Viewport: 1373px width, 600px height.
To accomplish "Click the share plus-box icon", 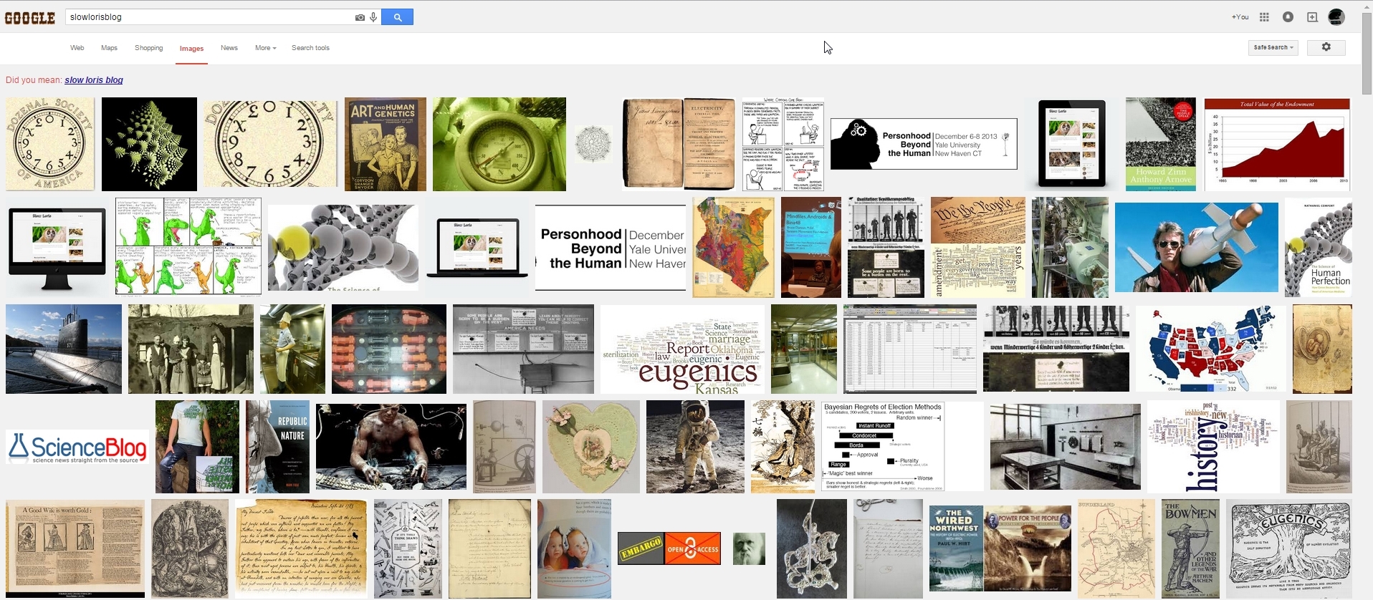I will coord(1312,17).
